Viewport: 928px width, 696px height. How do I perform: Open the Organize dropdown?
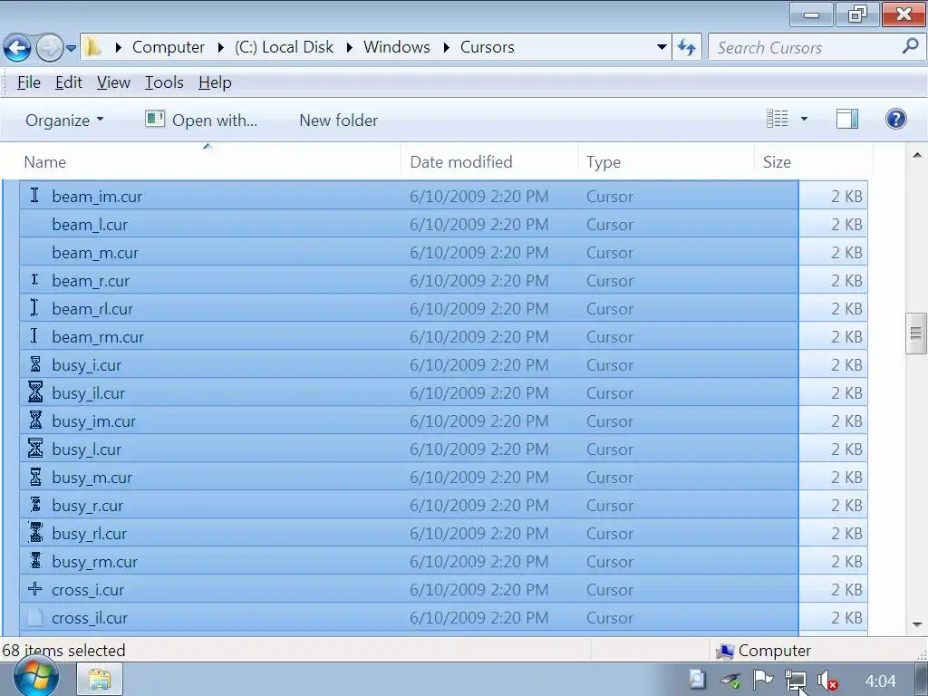click(64, 121)
